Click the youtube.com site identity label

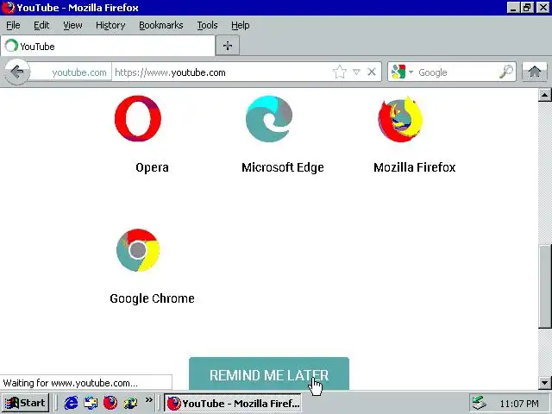(79, 72)
